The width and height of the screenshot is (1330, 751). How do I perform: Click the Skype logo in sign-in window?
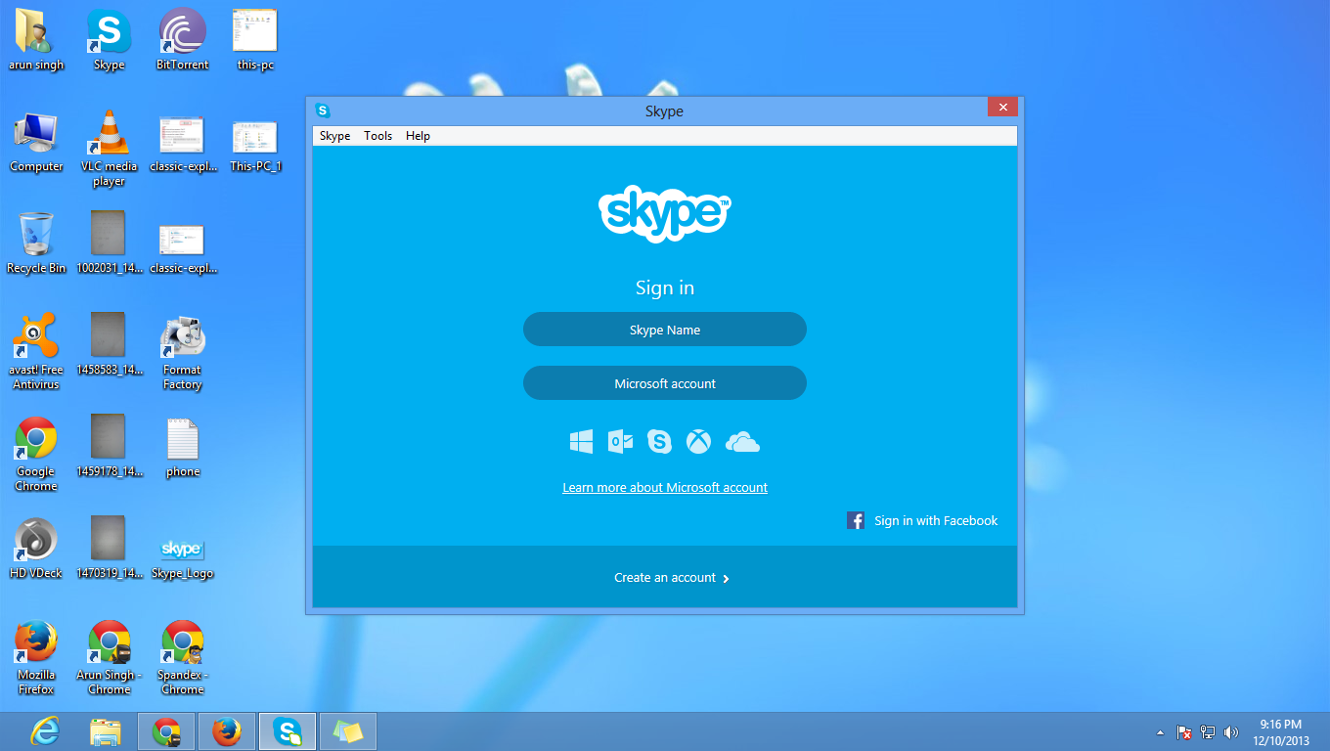[665, 213]
